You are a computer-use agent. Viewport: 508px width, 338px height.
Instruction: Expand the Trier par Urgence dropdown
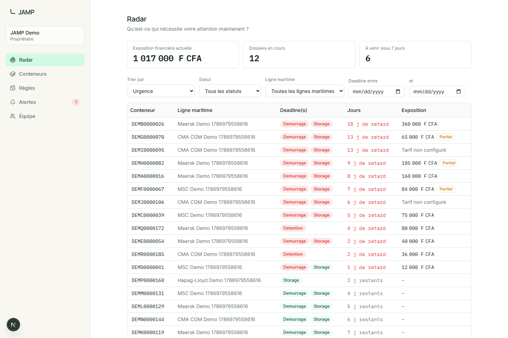(161, 91)
